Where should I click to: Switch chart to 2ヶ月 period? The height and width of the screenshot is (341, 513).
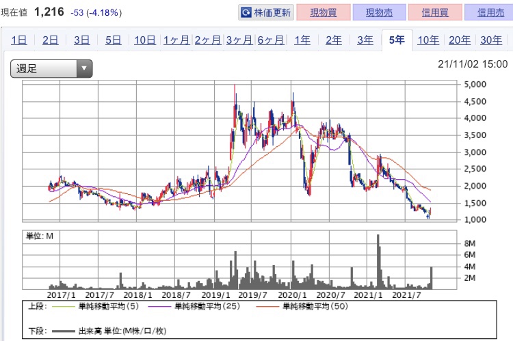click(208, 40)
